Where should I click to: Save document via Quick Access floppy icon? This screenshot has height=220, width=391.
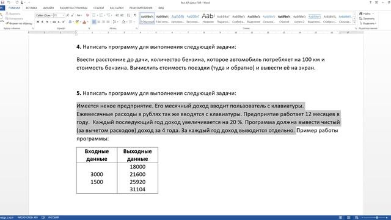point(2,2)
